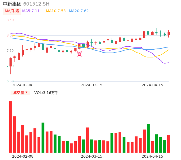Image resolution: width=181 pixels, height=160 pixels.
Task: Click the red bull 牛 marker icon
Action: (x=79, y=54)
